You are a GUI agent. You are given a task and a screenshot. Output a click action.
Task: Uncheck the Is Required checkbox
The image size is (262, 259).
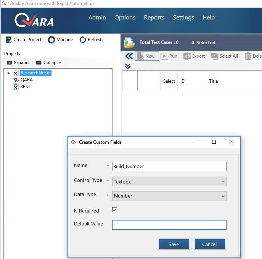(115, 209)
